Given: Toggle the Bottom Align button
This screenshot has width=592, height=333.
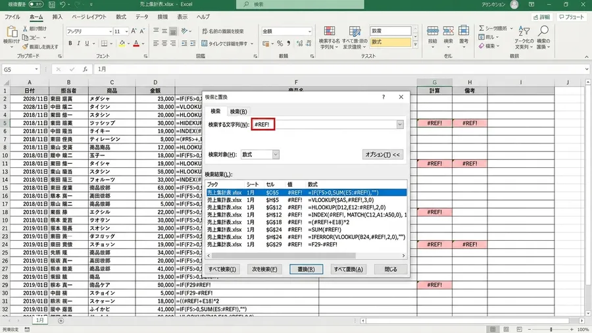Looking at the screenshot, I should pyautogui.click(x=173, y=31).
